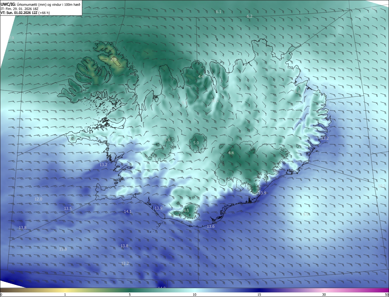Click the 13.2 value beside Snæfellsnes and Faxaflói bay
The height and width of the screenshot is (297, 389).
coord(103,165)
